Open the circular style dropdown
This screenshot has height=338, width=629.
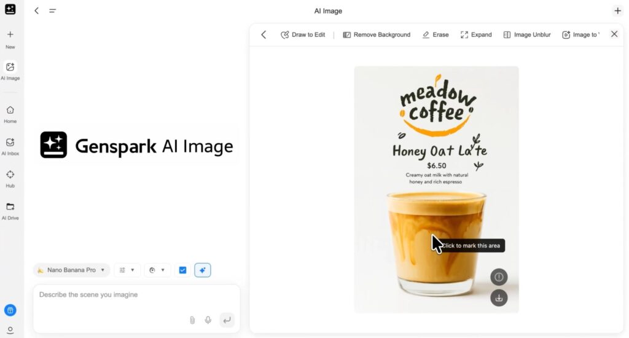coord(157,270)
